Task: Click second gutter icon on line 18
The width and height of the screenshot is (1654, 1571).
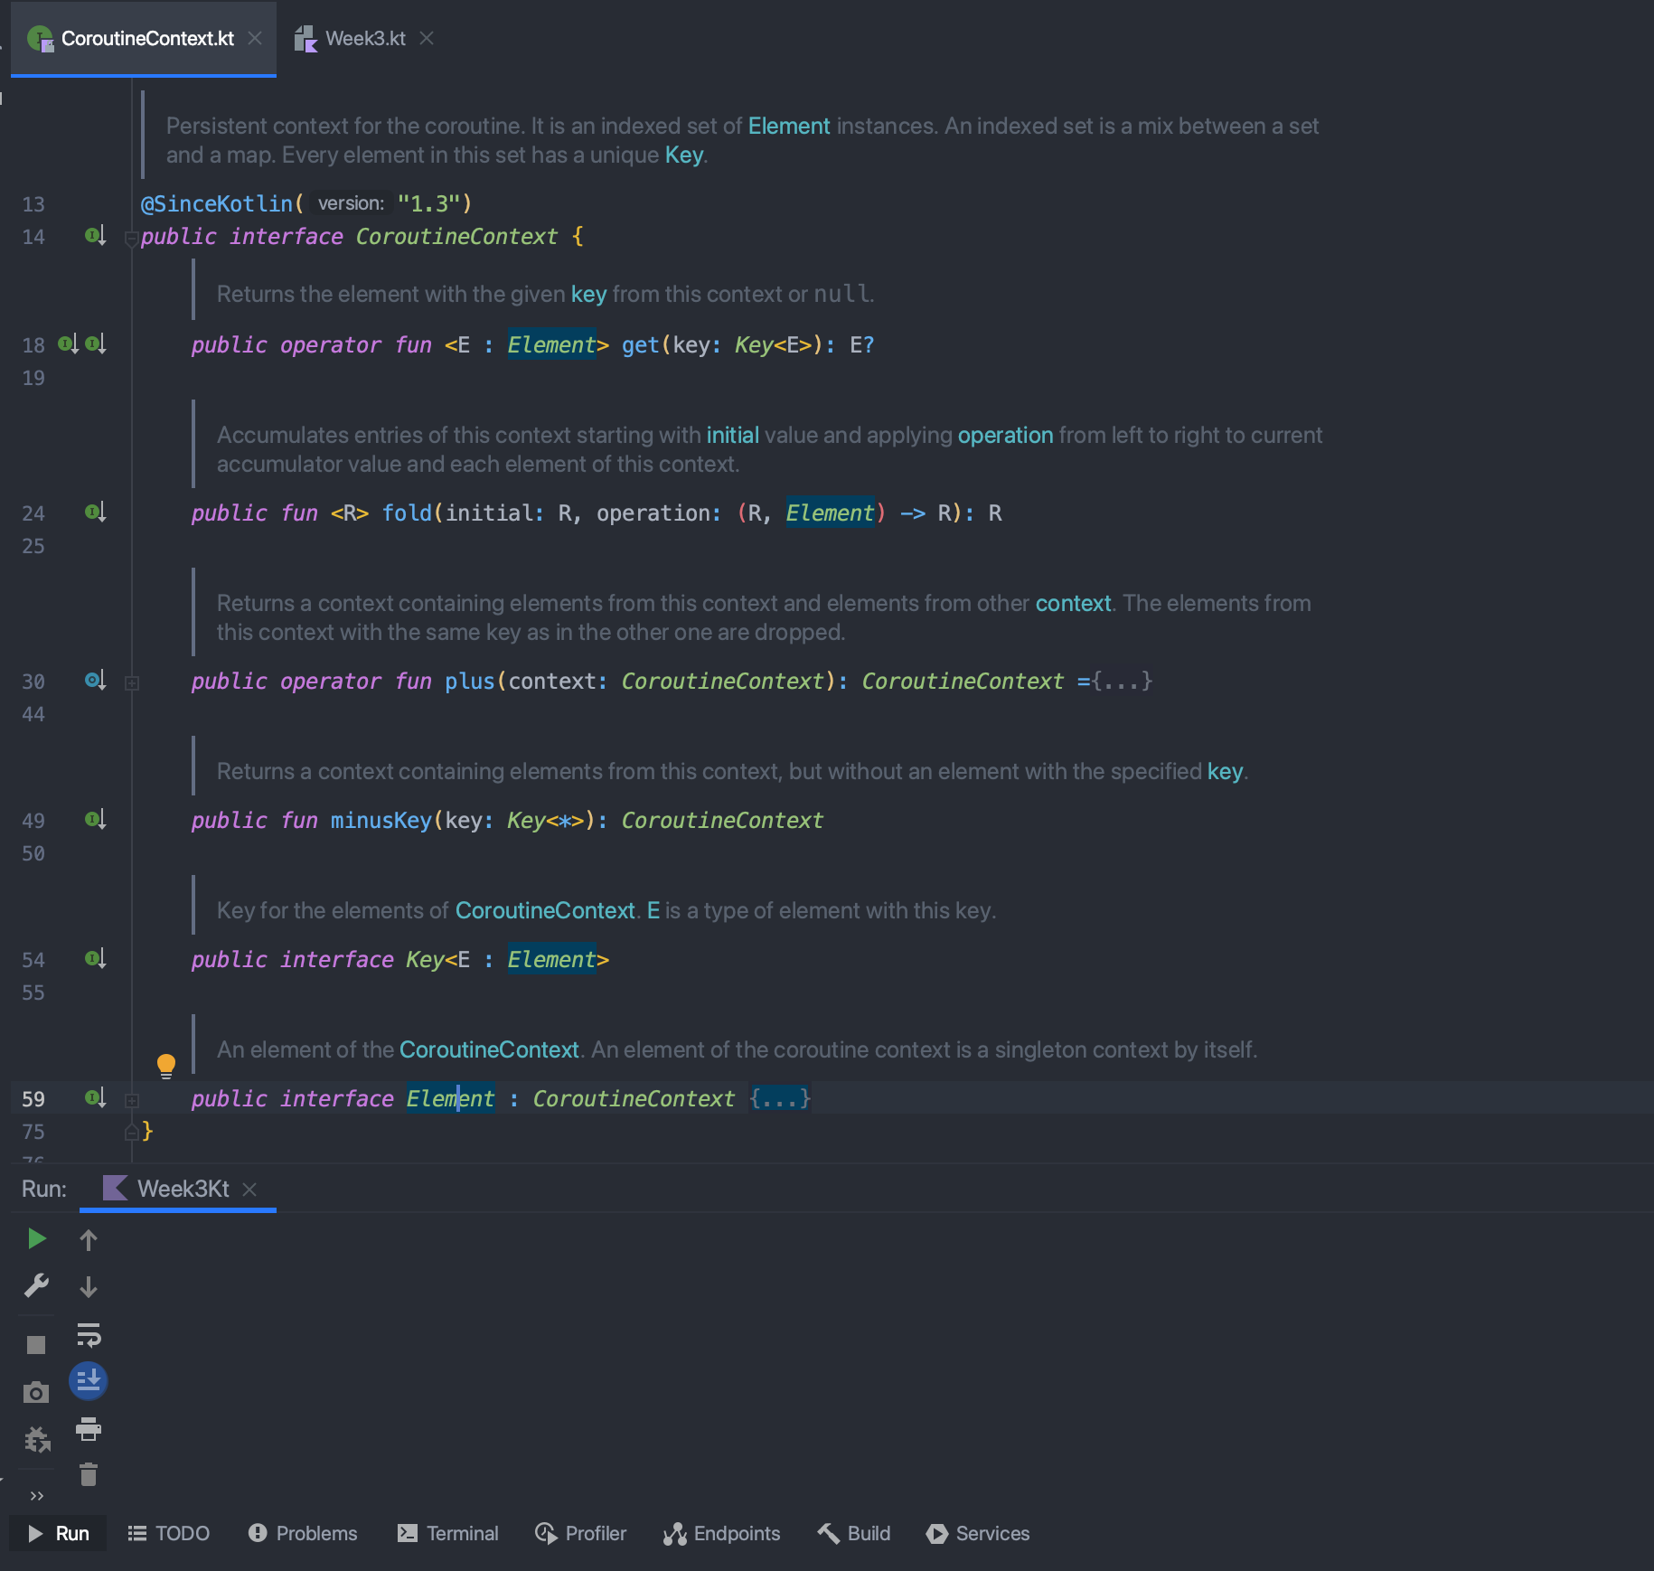Action: [96, 344]
